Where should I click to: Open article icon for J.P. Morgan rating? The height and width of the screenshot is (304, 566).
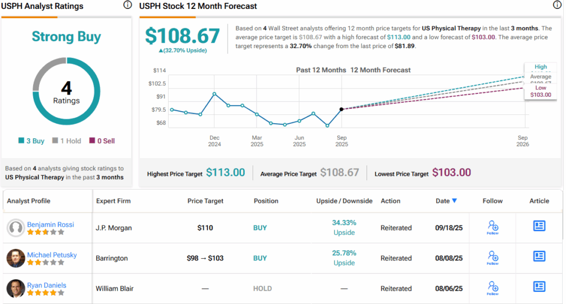pyautogui.click(x=539, y=226)
